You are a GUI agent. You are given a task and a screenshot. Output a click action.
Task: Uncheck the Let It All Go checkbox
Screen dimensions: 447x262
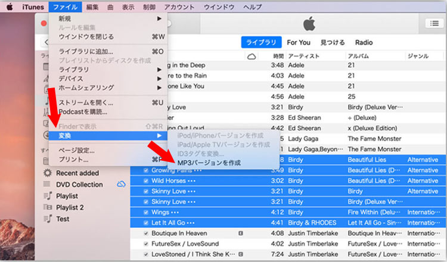[x=146, y=223]
